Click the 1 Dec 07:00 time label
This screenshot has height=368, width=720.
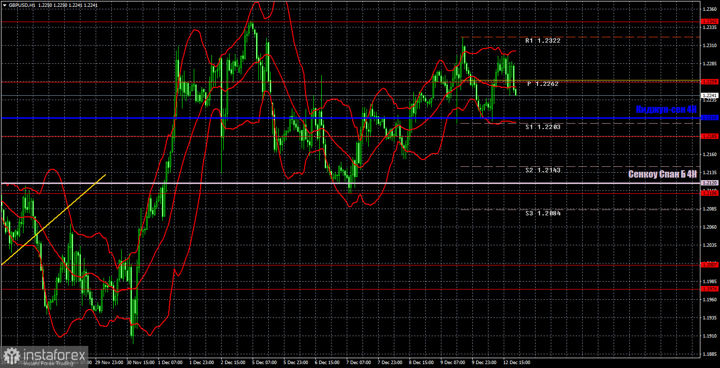170,363
